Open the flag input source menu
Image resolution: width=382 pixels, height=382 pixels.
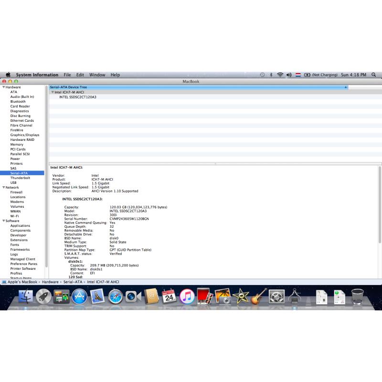298,74
